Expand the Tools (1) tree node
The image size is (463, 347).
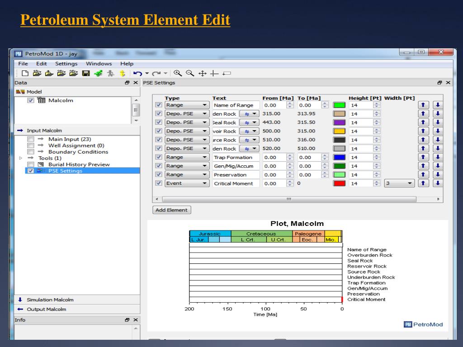[x=21, y=158]
